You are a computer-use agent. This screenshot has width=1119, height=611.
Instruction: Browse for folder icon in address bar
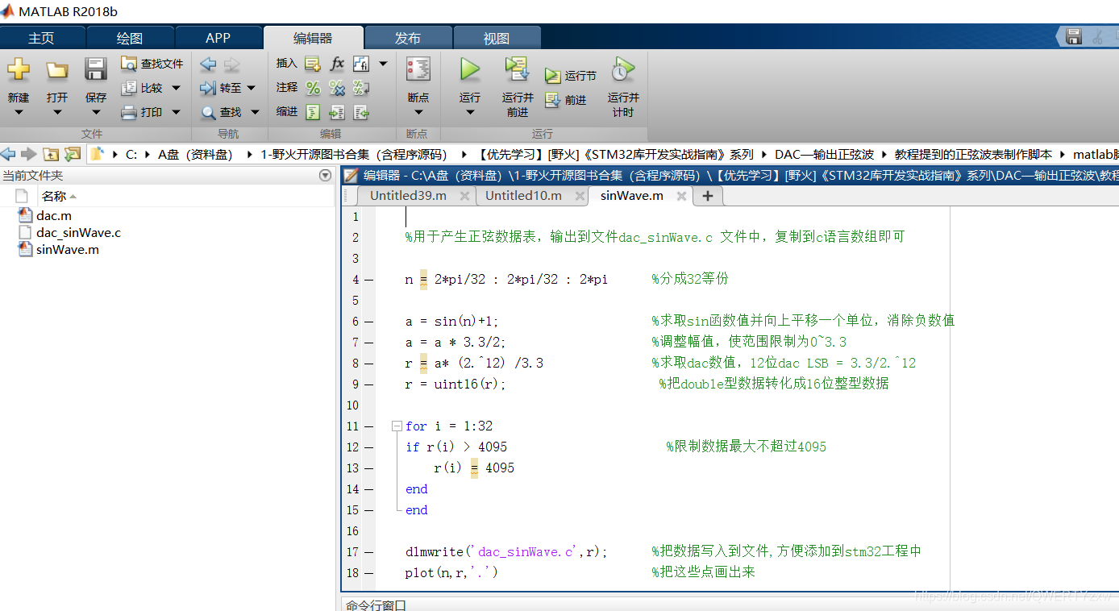[x=73, y=154]
